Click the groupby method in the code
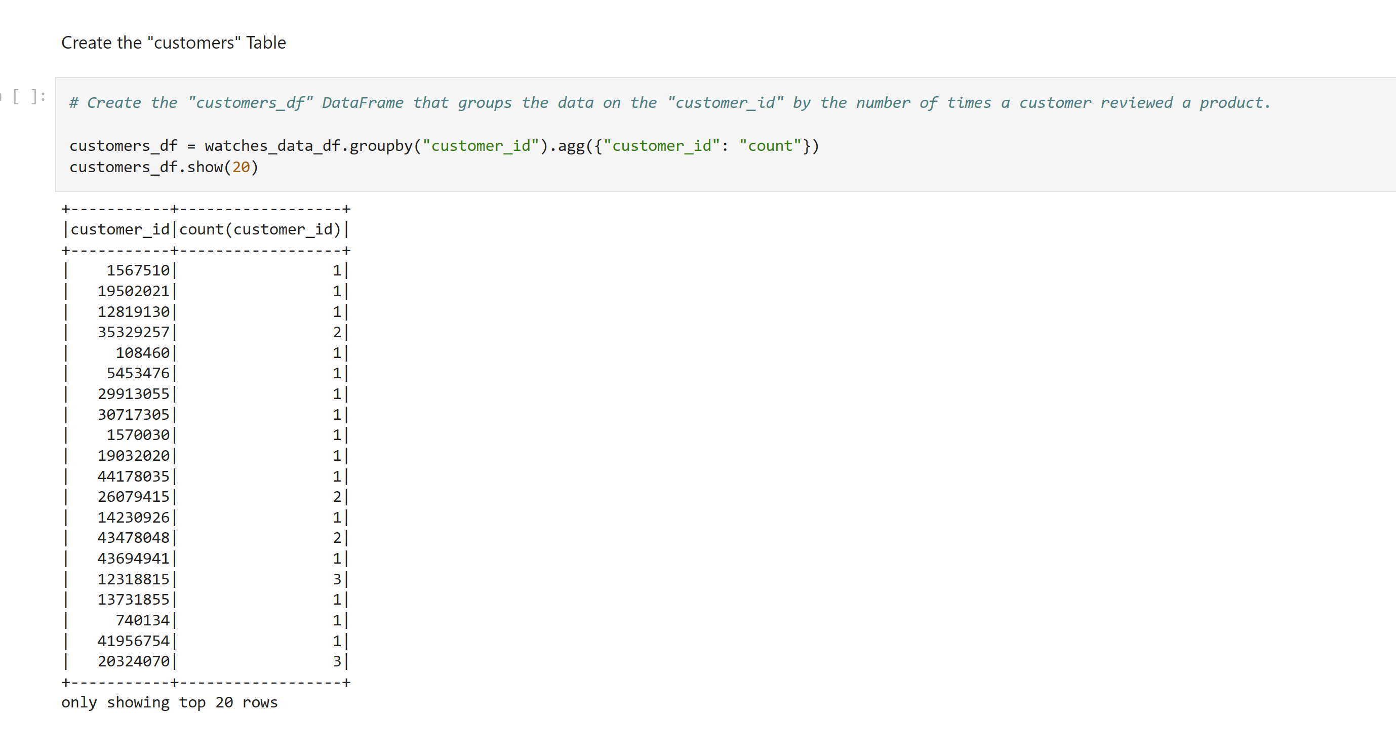Screen dimensions: 1396x752 tap(381, 146)
